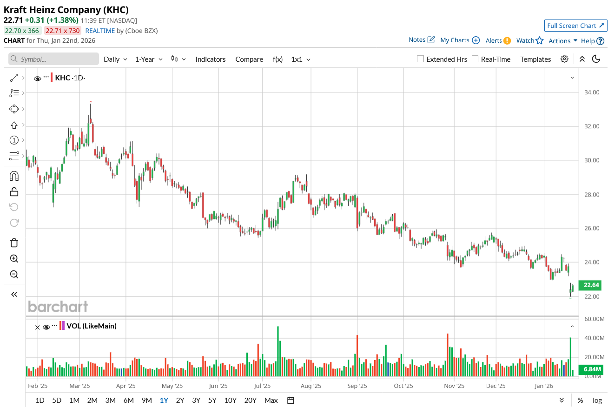Image resolution: width=608 pixels, height=407 pixels.
Task: Select the shapes drawing tool
Action: click(x=14, y=109)
